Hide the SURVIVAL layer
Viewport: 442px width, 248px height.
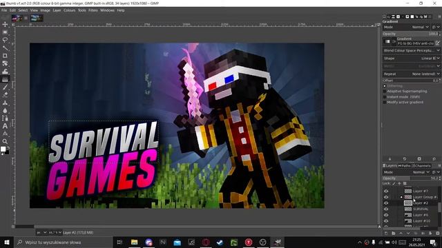pyautogui.click(x=386, y=209)
